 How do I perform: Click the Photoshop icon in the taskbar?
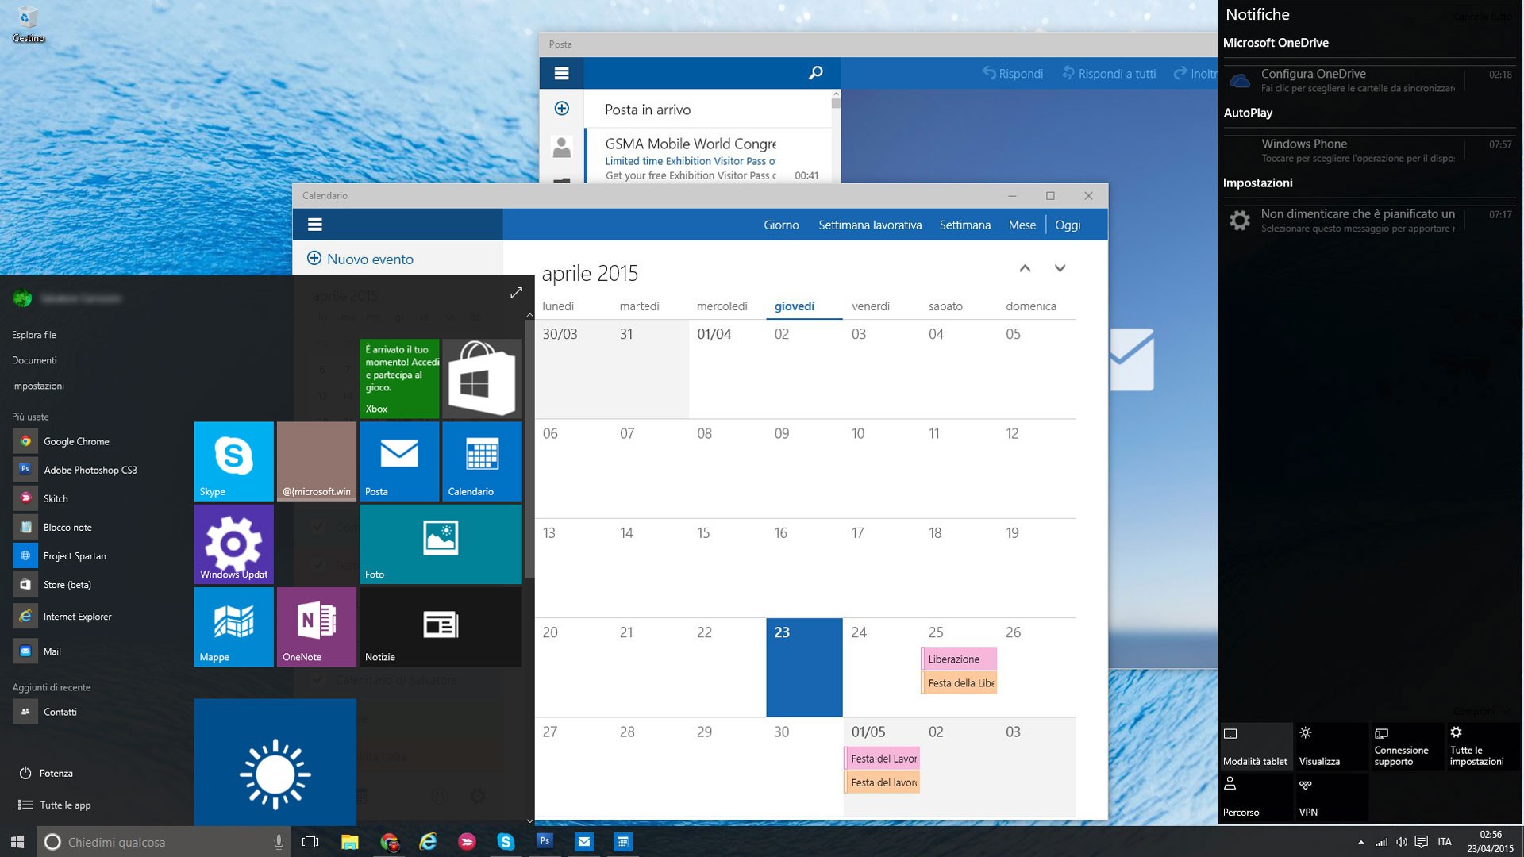pos(545,840)
